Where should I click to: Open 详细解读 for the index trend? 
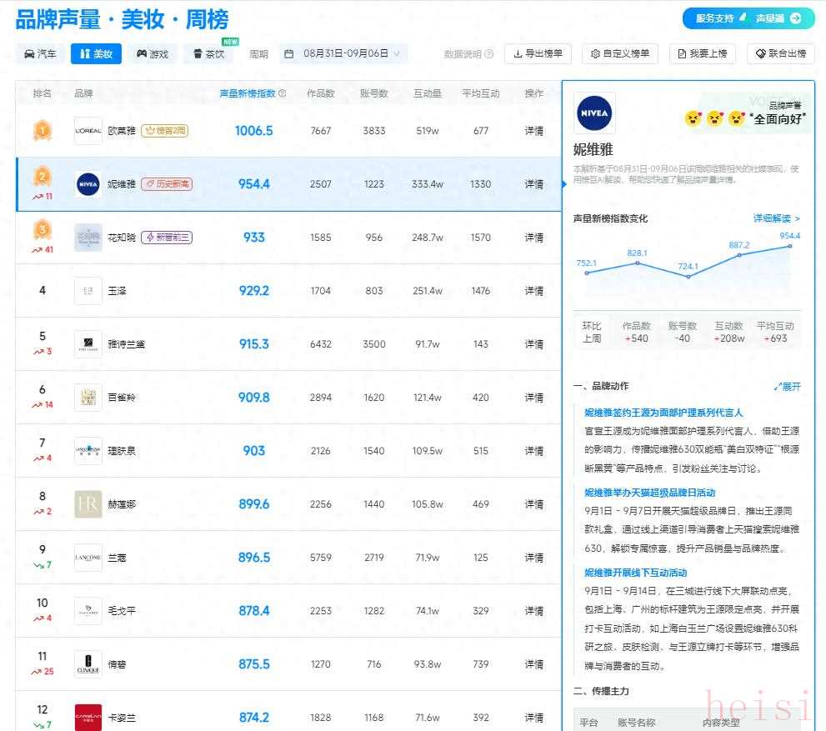[x=776, y=218]
